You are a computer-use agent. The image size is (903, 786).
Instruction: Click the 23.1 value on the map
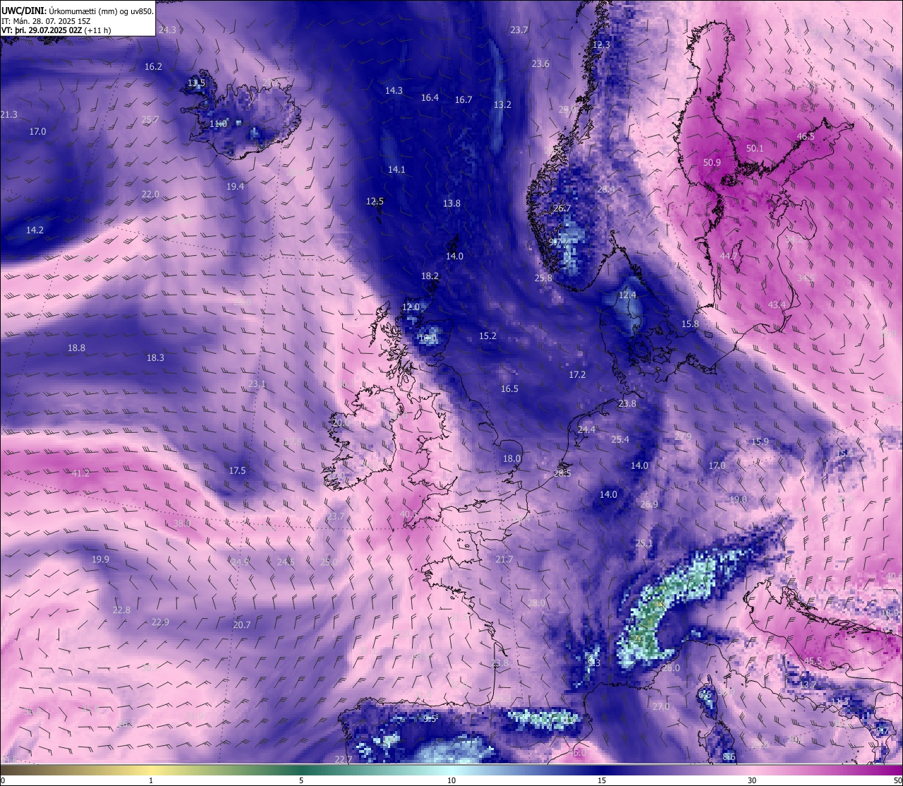257,385
